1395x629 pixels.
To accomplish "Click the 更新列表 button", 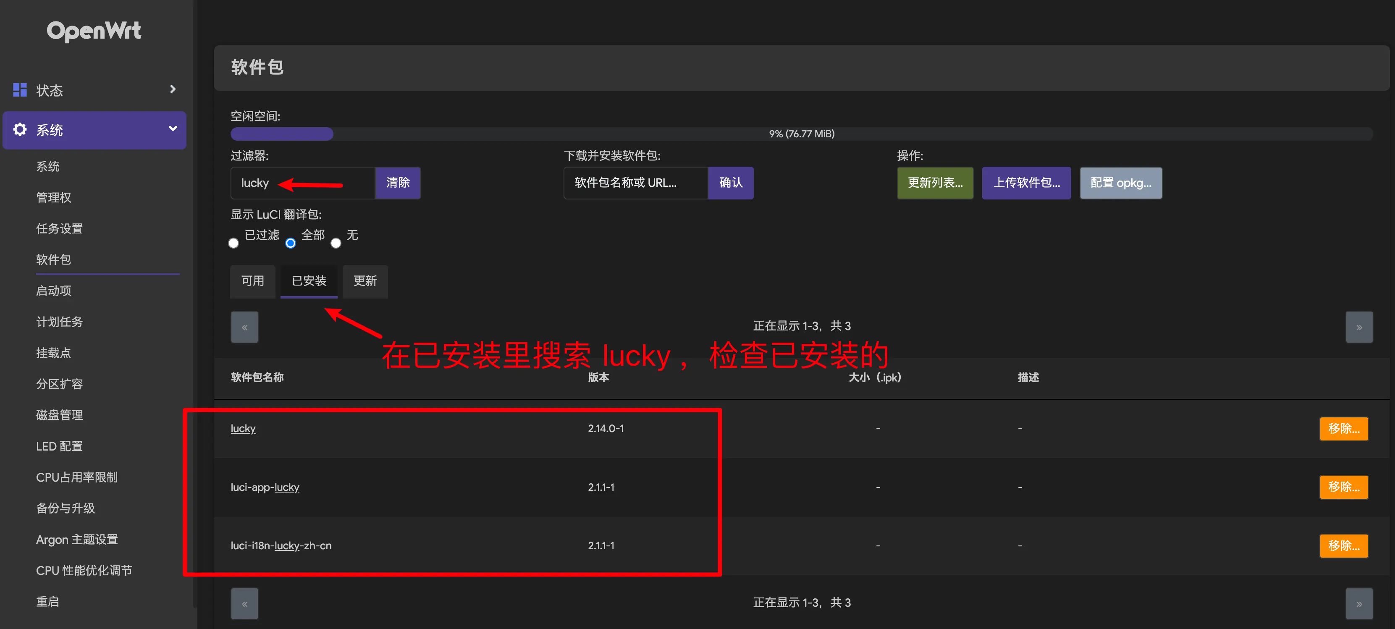I will pos(935,183).
